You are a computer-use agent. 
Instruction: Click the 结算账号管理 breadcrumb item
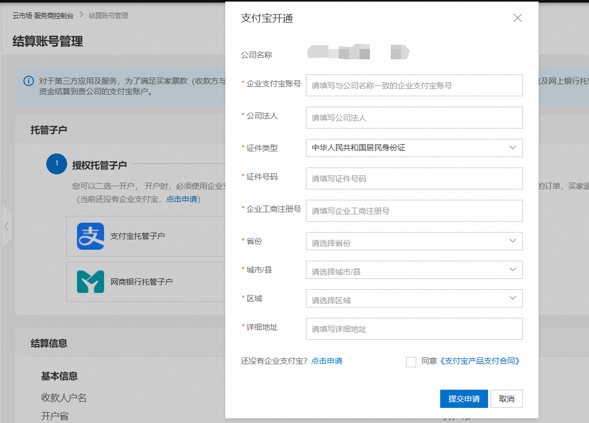click(x=108, y=16)
